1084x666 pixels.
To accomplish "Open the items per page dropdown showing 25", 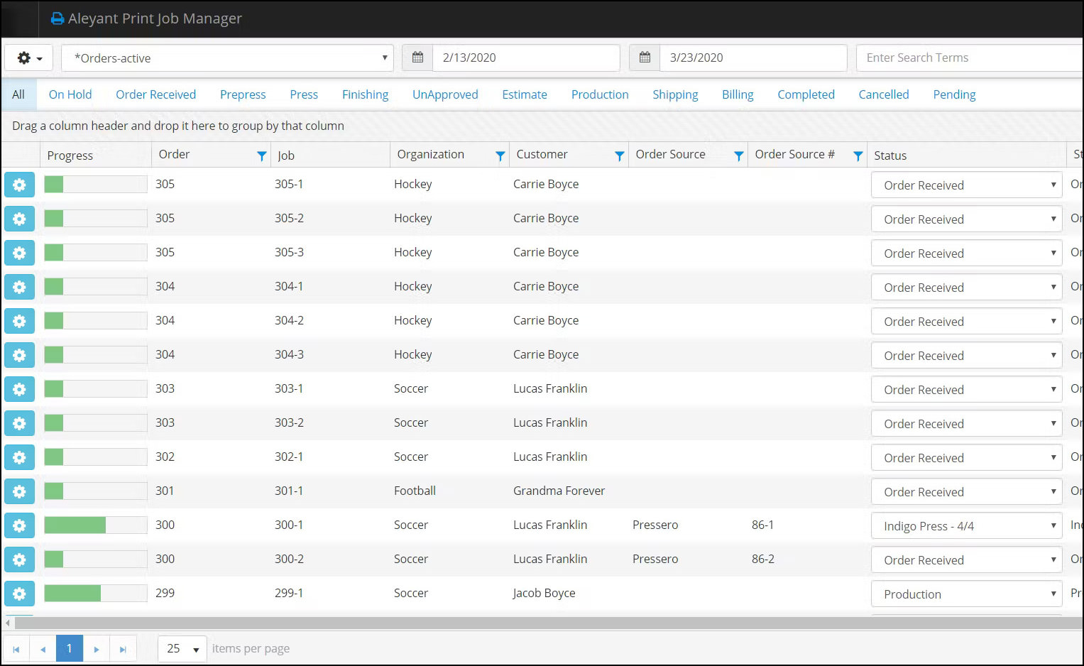I will click(182, 648).
